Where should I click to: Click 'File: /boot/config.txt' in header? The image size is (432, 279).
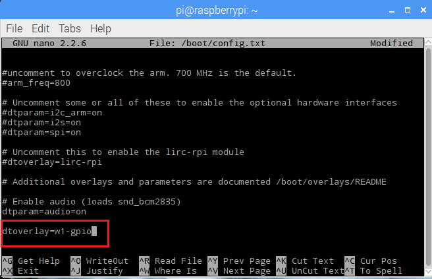coord(207,44)
